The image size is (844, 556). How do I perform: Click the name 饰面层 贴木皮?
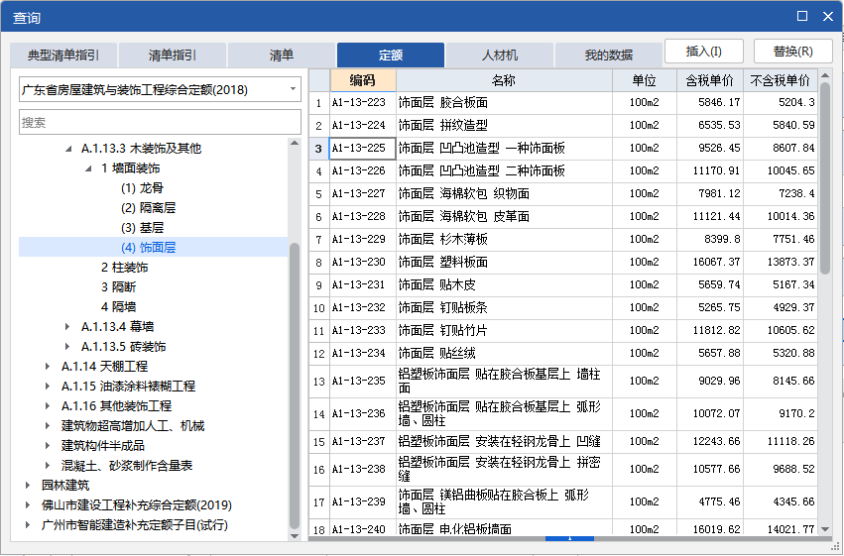[437, 285]
